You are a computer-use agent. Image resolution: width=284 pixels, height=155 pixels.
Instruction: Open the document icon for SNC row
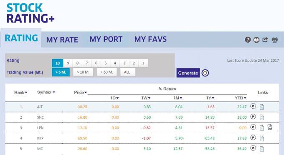pos(262,117)
